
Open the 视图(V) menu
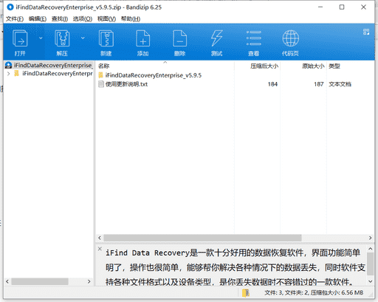click(x=106, y=19)
